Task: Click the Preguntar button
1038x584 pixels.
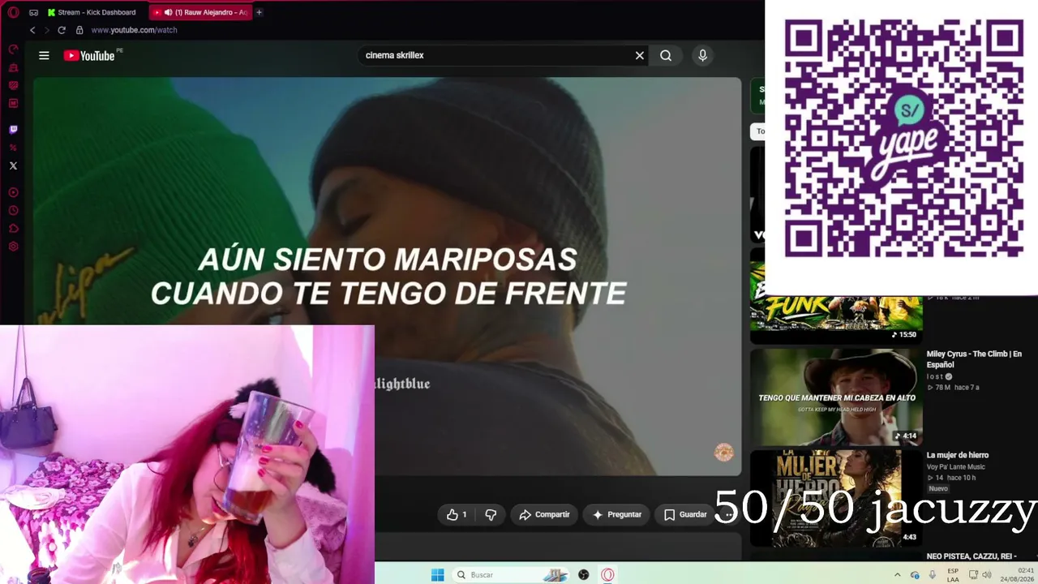Action: (x=618, y=514)
